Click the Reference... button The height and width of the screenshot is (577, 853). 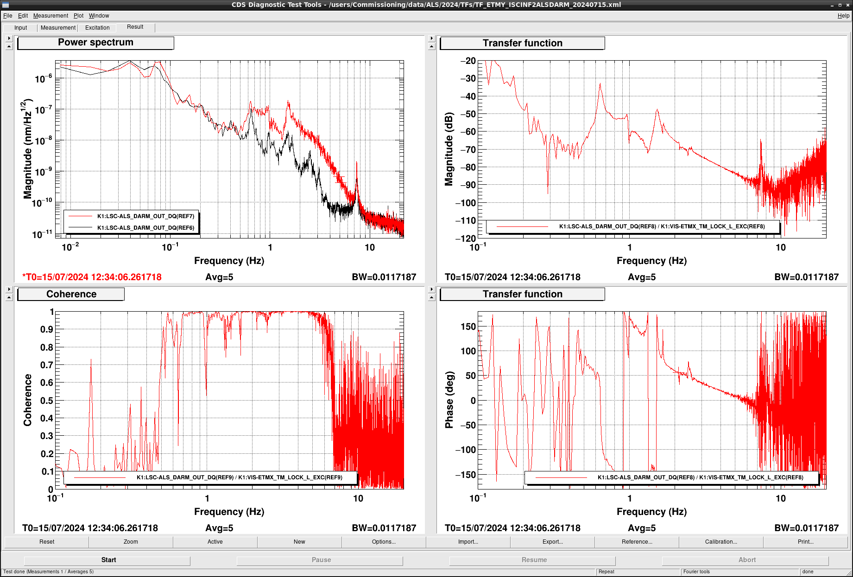click(x=637, y=542)
